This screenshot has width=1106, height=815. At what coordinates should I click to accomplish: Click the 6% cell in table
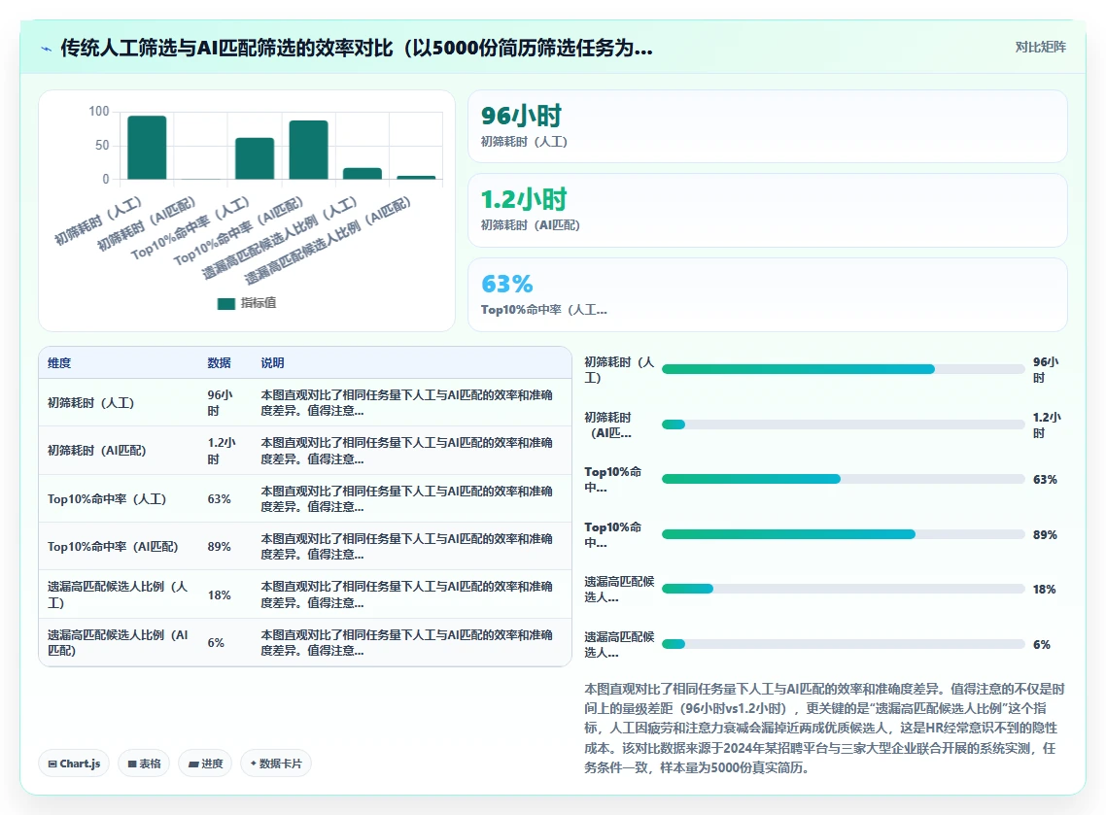[216, 643]
